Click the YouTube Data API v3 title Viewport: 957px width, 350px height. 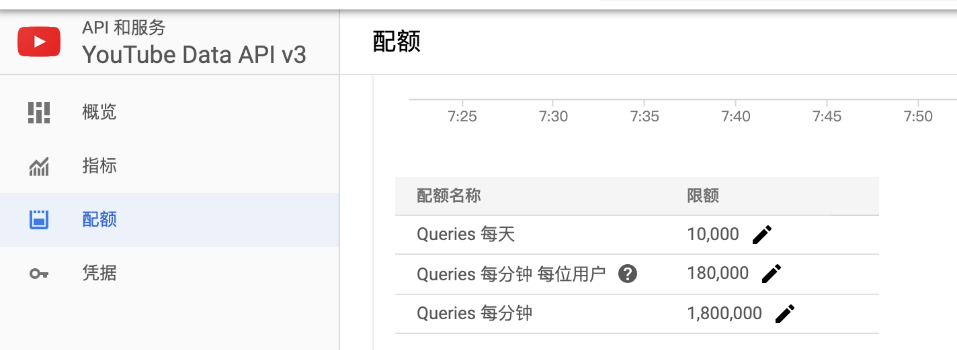[x=194, y=54]
